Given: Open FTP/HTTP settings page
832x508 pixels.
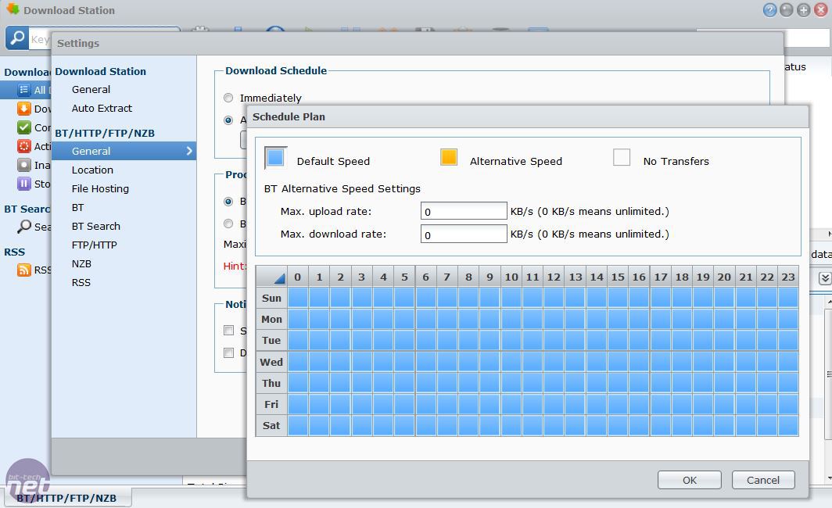Looking at the screenshot, I should click(x=95, y=245).
